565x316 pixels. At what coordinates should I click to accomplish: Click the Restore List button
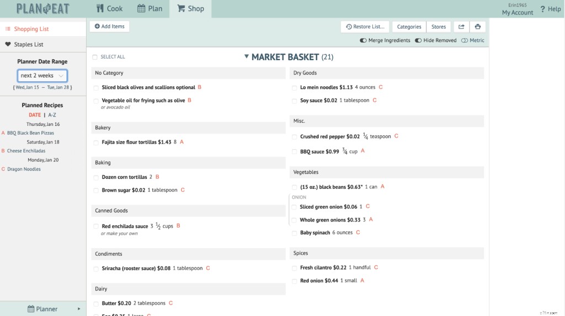pyautogui.click(x=365, y=27)
